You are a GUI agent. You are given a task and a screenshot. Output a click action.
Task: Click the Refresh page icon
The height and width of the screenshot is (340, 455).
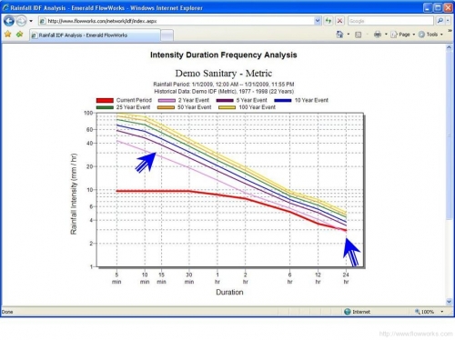[329, 21]
